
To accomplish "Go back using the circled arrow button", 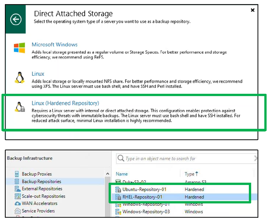I will coord(16,19).
